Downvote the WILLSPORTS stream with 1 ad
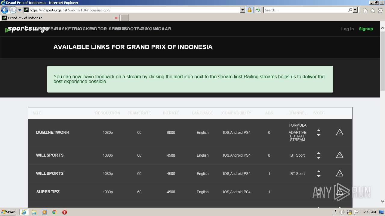Screen dimensions: 385x216 [x=319, y=176]
